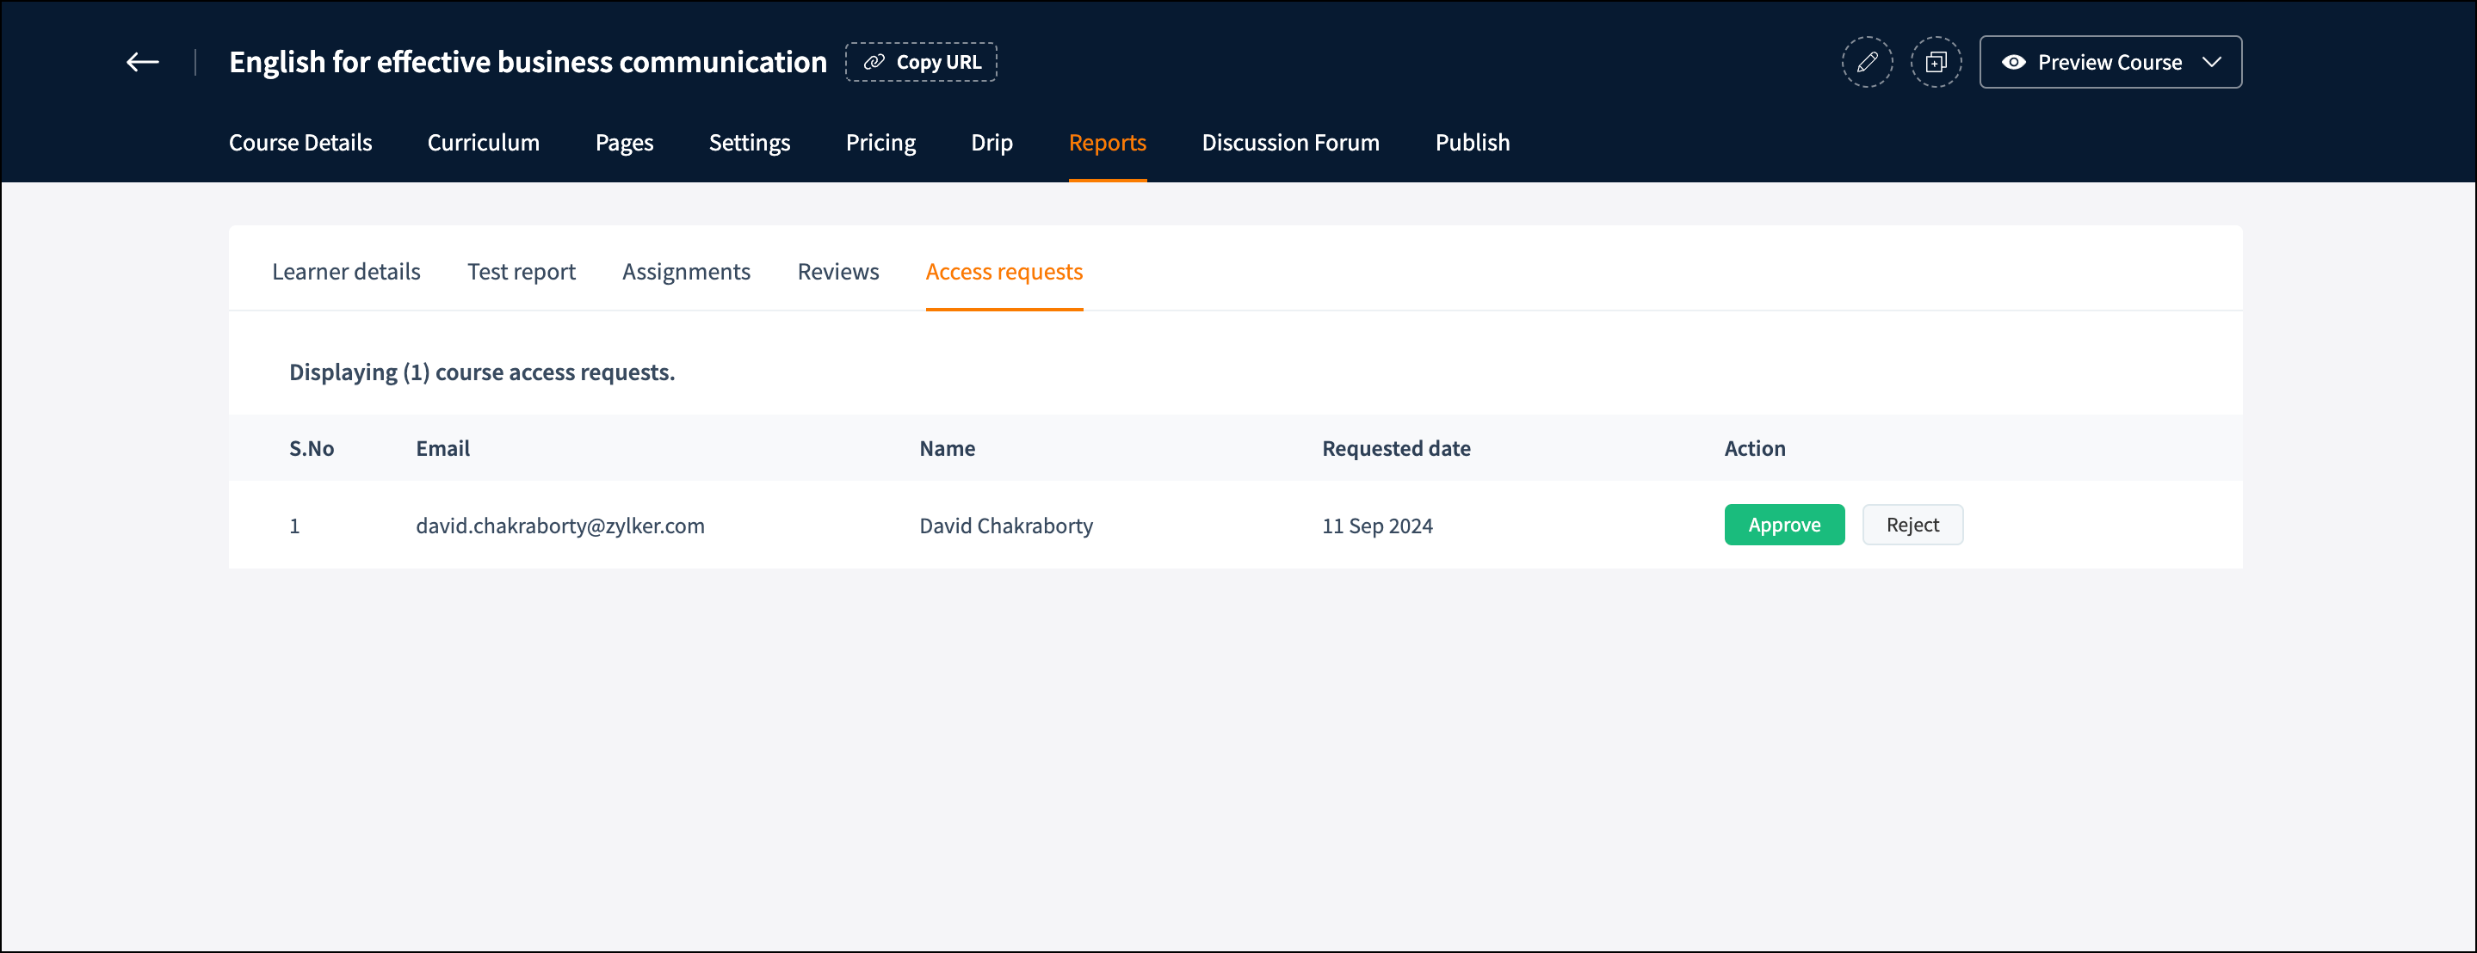The image size is (2477, 953).
Task: Open the Course Details tab
Action: click(x=300, y=143)
